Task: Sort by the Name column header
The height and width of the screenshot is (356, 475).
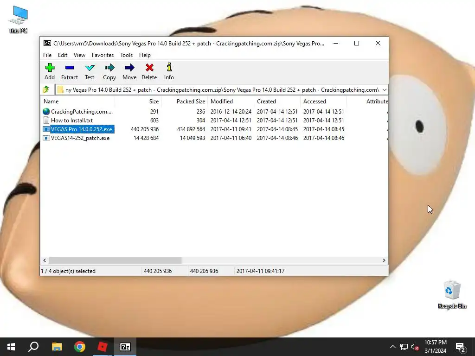Action: pos(77,102)
